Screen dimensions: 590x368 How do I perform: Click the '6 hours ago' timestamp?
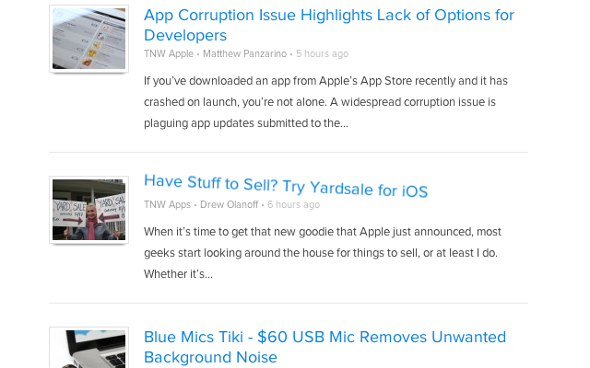click(293, 205)
